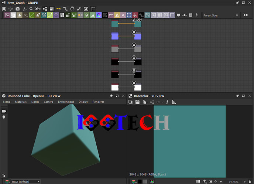The width and height of the screenshot is (254, 184).
Task: Select the teal Basecolor output node
Action: coord(138,24)
